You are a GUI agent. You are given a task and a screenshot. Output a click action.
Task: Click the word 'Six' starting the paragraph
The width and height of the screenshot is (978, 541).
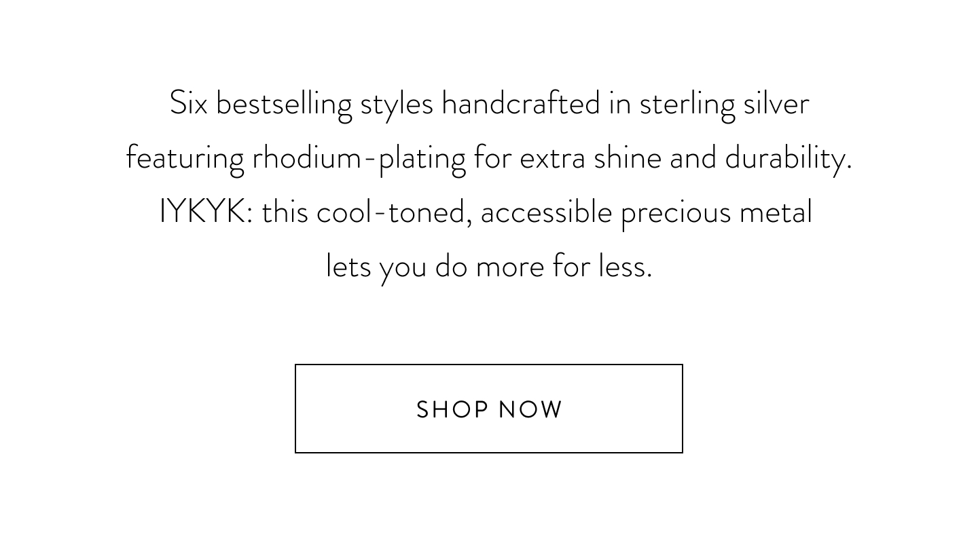coord(188,103)
